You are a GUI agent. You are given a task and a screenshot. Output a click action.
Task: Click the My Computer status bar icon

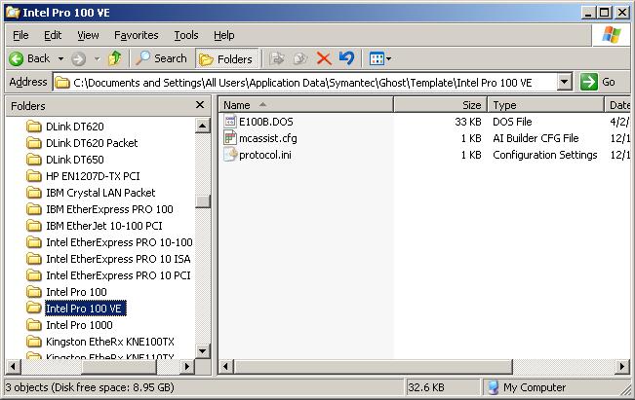(494, 387)
